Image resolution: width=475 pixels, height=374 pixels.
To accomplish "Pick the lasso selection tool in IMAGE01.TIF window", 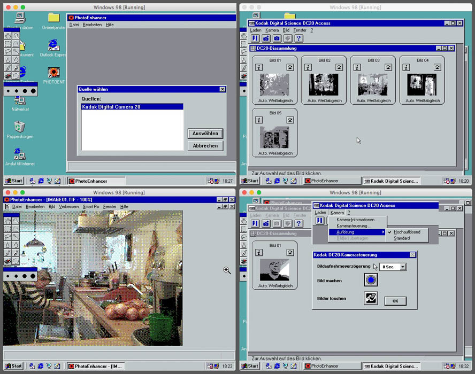I will pyautogui.click(x=7, y=237).
